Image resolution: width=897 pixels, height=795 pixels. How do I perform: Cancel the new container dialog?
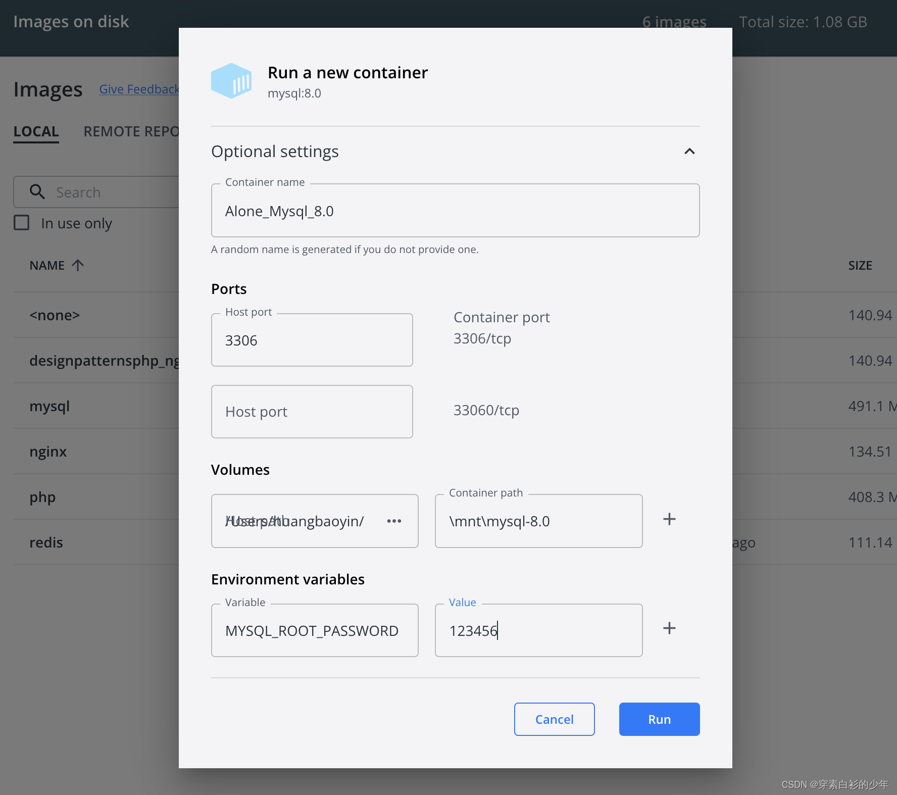click(554, 719)
